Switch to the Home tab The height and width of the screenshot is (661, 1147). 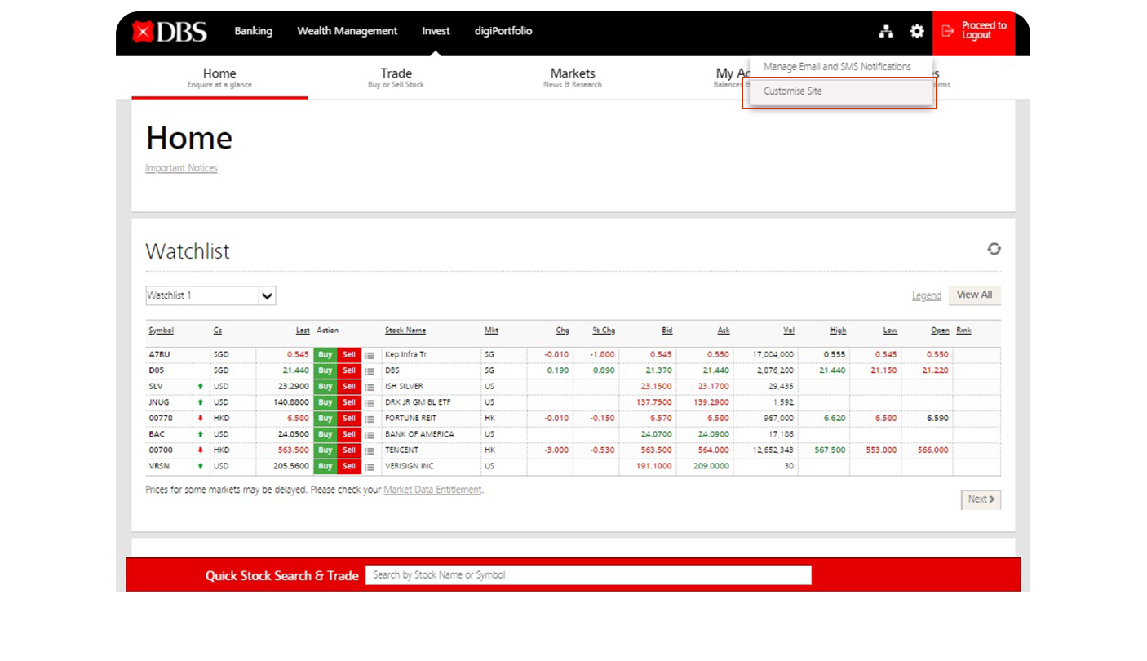219,78
